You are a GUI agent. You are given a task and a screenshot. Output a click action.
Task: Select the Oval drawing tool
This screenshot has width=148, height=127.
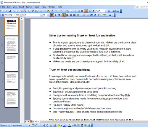click(37, 126)
